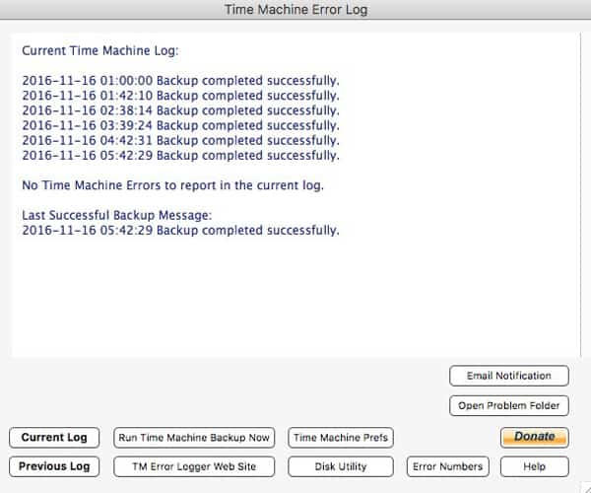The height and width of the screenshot is (493, 591).
Task: Select the 02:38:14 backup completed line
Action: click(180, 110)
